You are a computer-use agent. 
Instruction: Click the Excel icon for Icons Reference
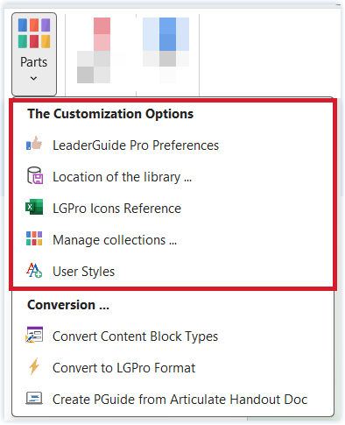click(x=34, y=207)
